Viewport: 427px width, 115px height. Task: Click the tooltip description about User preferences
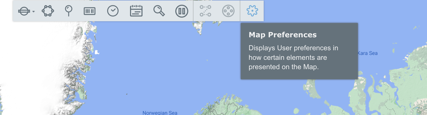293,58
